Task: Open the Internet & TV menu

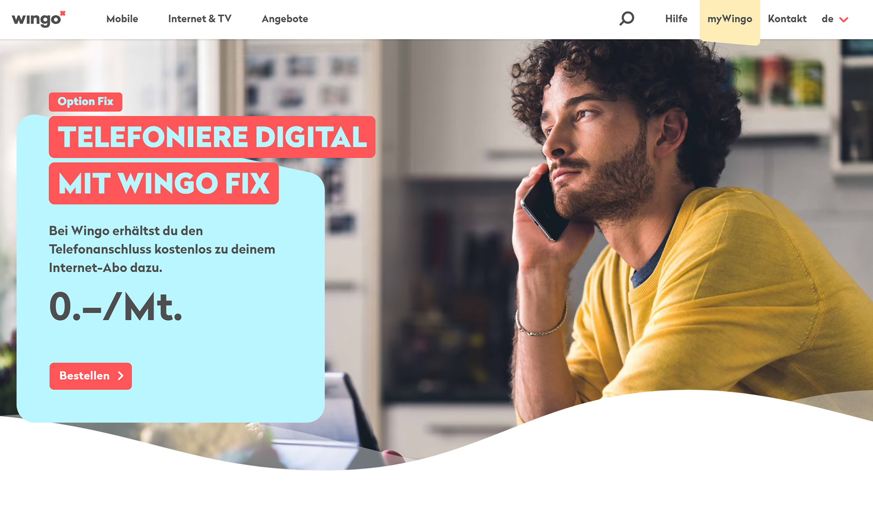Action: [200, 19]
